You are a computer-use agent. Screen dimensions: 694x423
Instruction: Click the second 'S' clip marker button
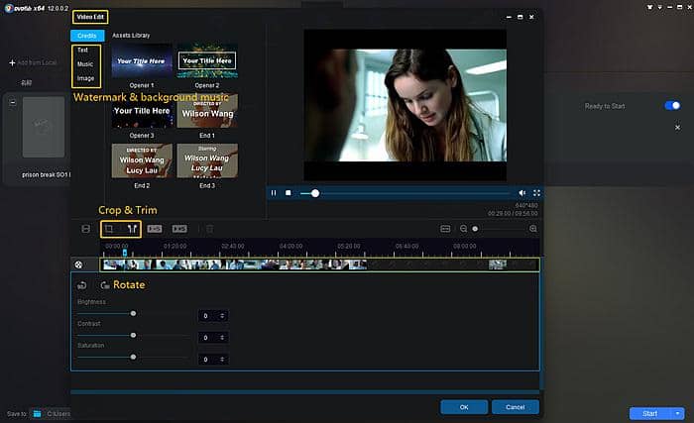(x=179, y=229)
